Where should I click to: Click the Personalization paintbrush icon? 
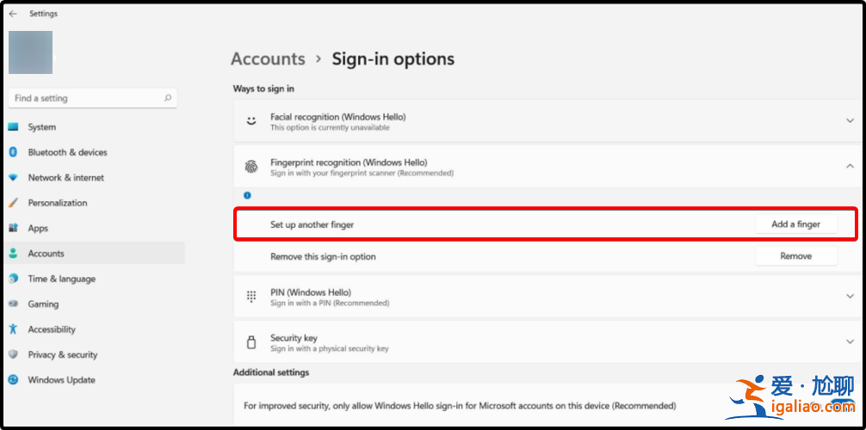click(13, 203)
